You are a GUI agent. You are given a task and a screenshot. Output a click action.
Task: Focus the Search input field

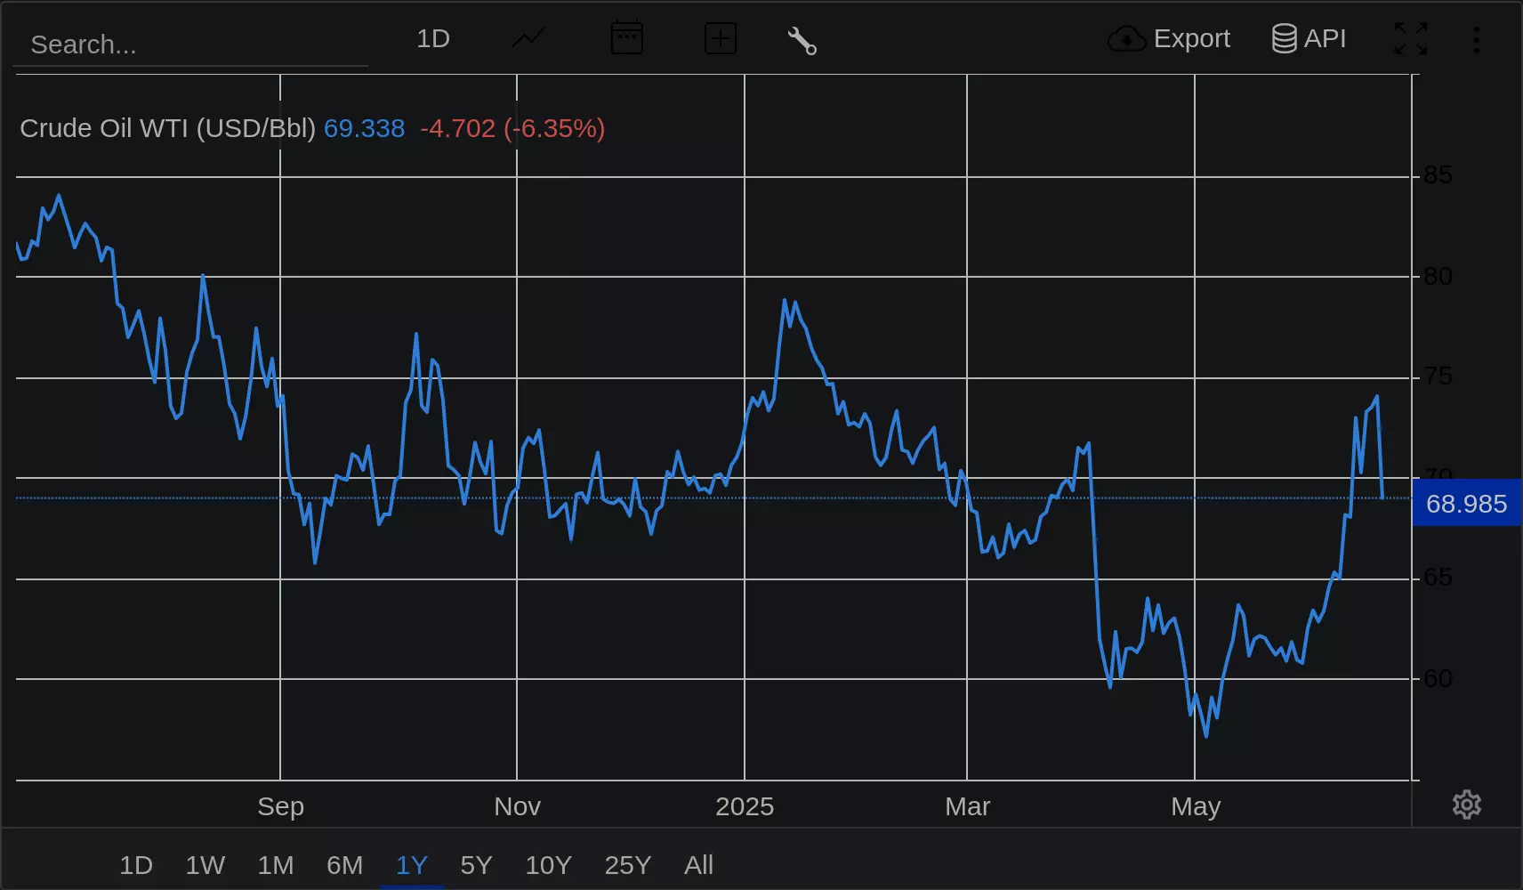190,44
